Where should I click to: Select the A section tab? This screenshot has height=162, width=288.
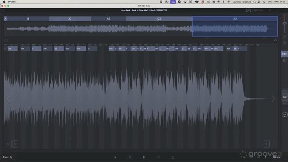point(5,19)
